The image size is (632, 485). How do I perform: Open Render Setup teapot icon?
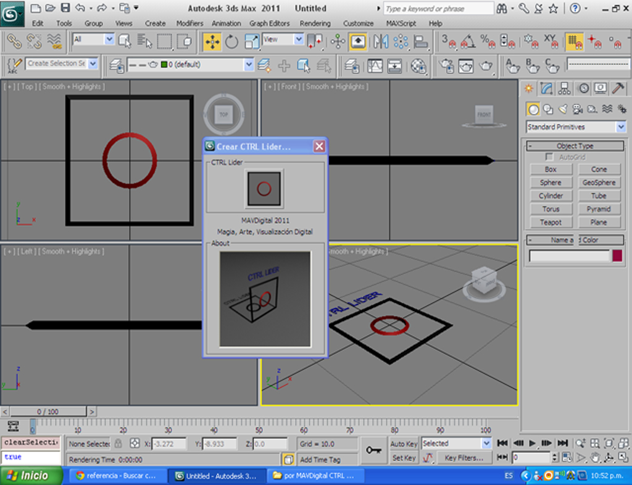(x=447, y=65)
